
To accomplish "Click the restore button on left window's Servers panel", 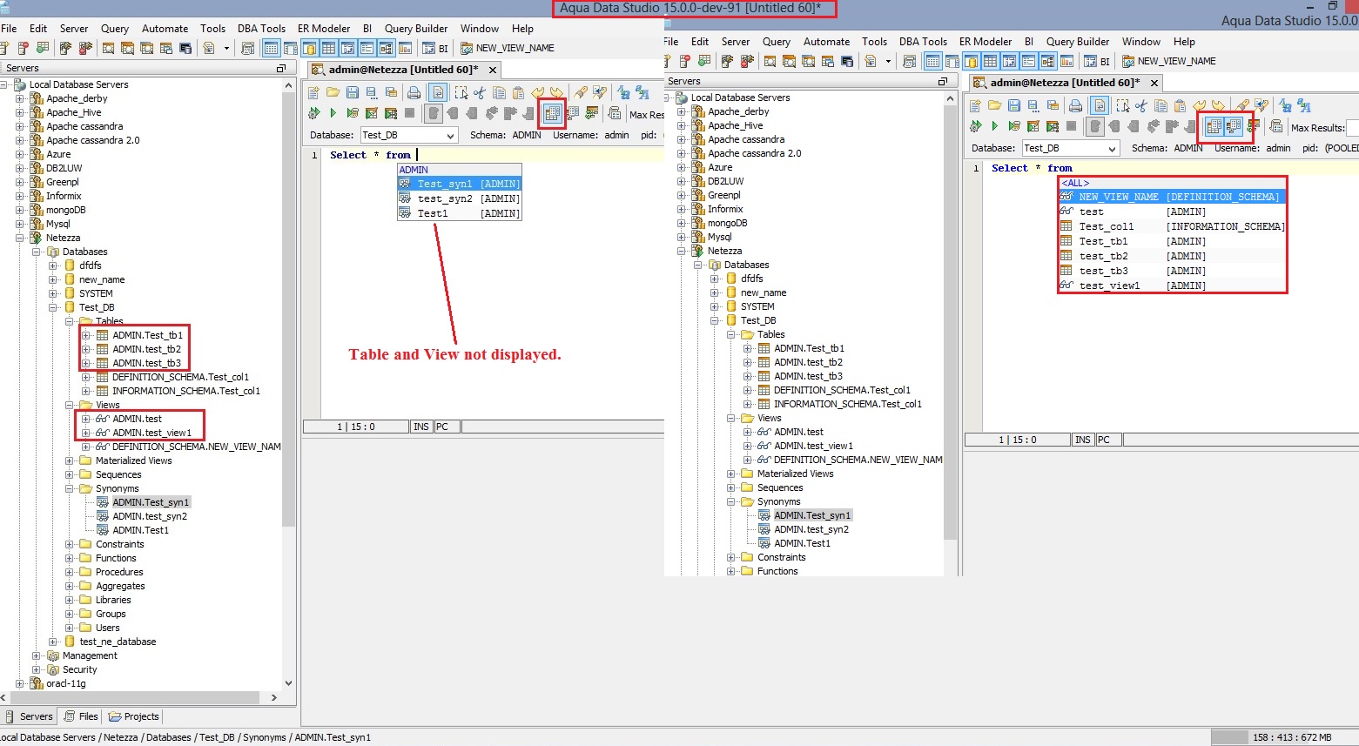I will click(281, 68).
